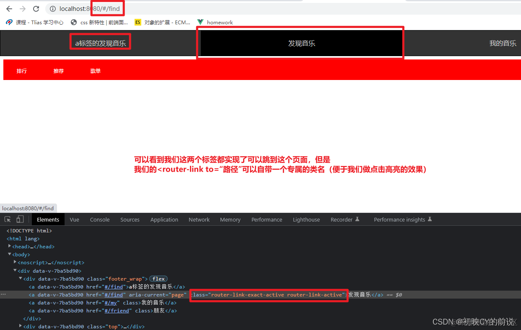Collapse the div data-v-7ba5bd90 node
The image size is (521, 330).
click(x=15, y=271)
